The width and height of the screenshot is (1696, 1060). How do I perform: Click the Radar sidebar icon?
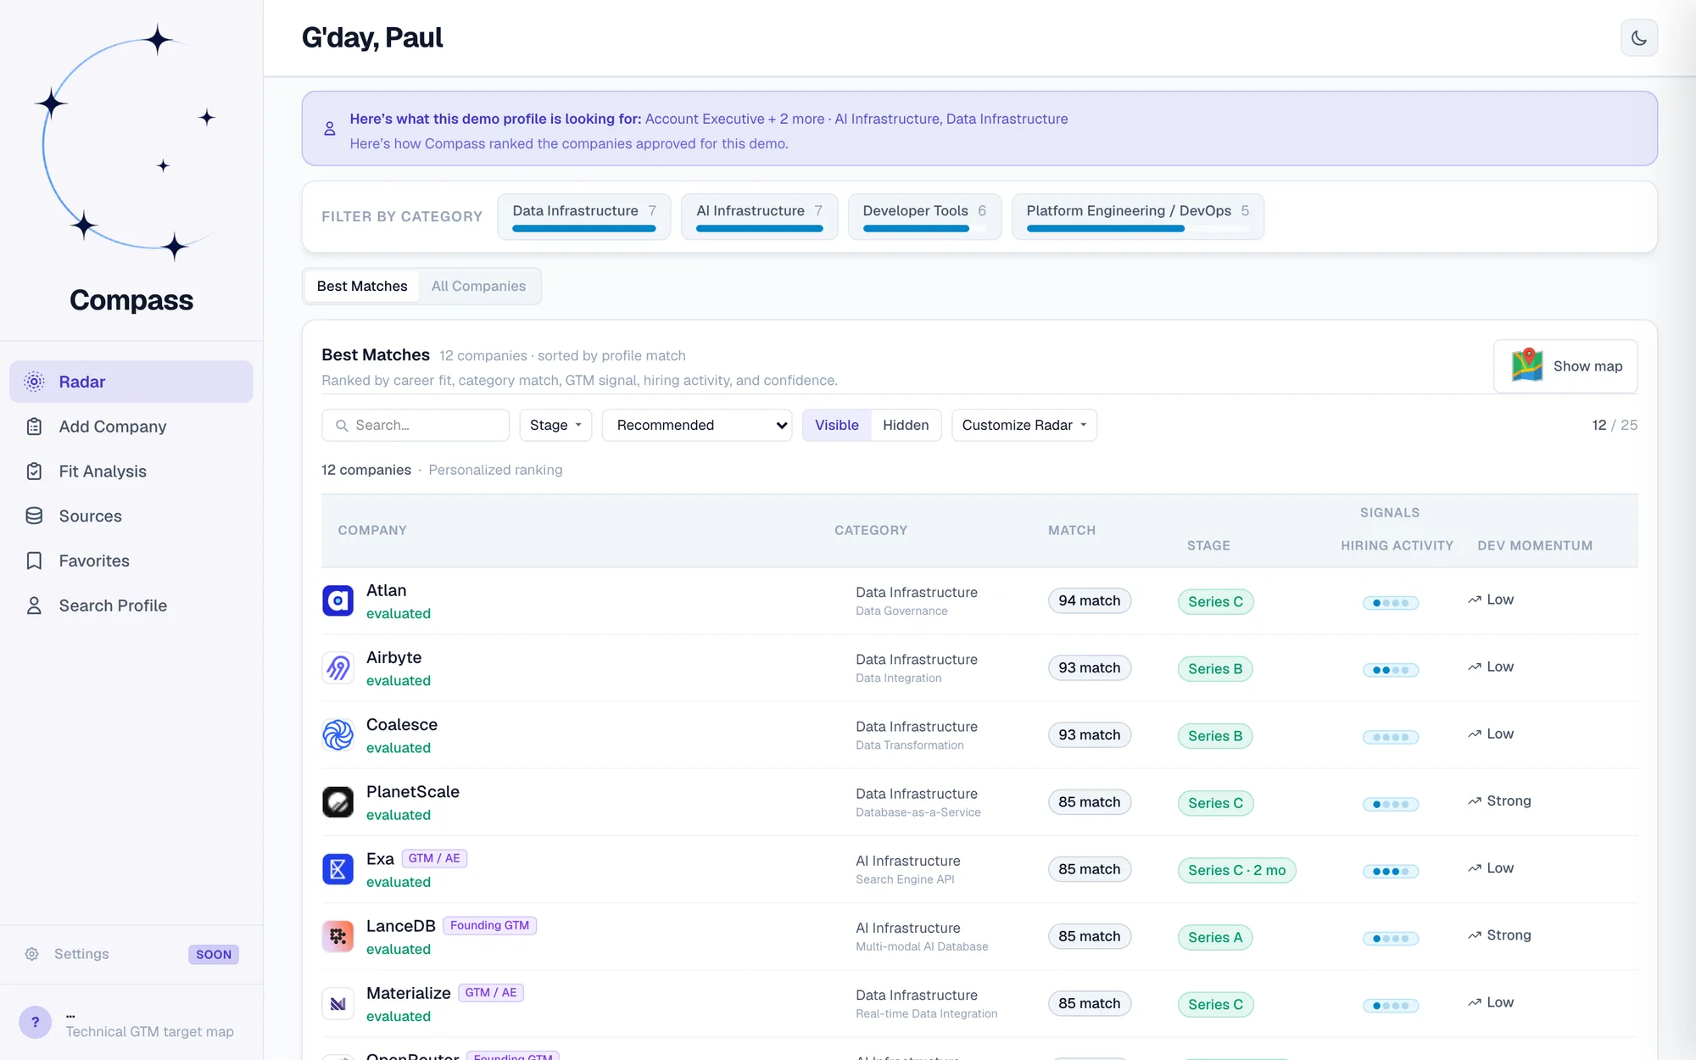click(34, 382)
